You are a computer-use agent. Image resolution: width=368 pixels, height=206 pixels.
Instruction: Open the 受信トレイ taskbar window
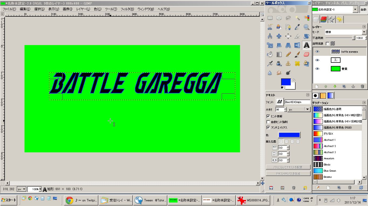click(116, 200)
